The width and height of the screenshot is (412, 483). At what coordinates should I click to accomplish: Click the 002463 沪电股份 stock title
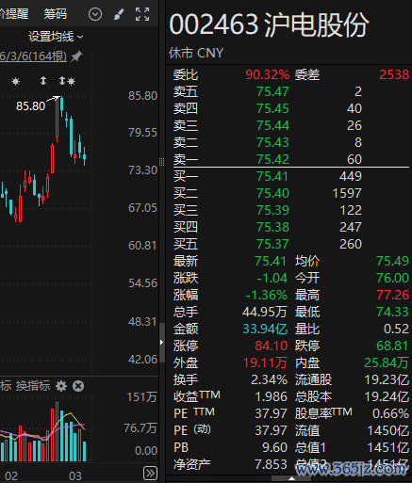[x=269, y=24]
